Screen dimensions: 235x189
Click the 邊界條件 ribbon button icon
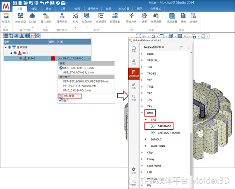point(62,16)
